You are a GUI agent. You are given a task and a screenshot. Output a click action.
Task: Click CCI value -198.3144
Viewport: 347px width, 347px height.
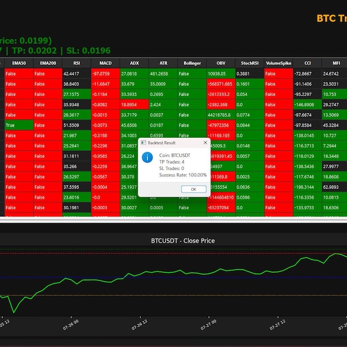[x=308, y=187]
